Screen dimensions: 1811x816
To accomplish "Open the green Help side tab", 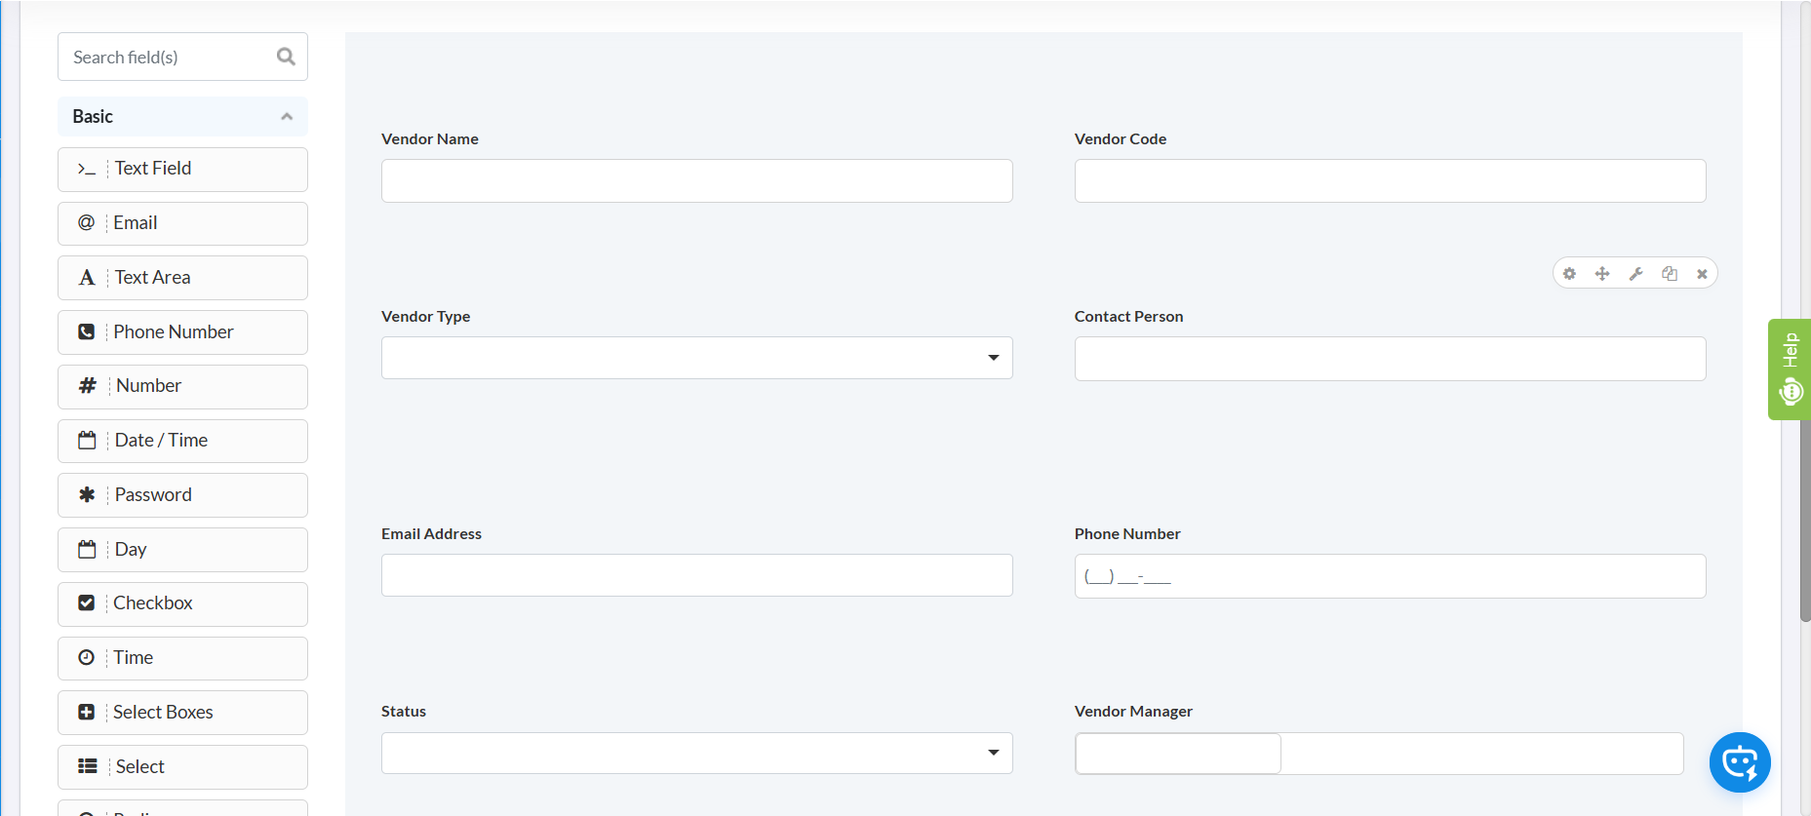I will pos(1790,369).
